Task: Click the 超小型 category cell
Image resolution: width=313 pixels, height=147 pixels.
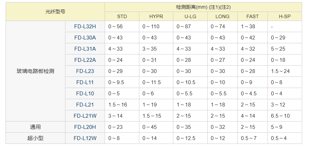Action: 35,138
